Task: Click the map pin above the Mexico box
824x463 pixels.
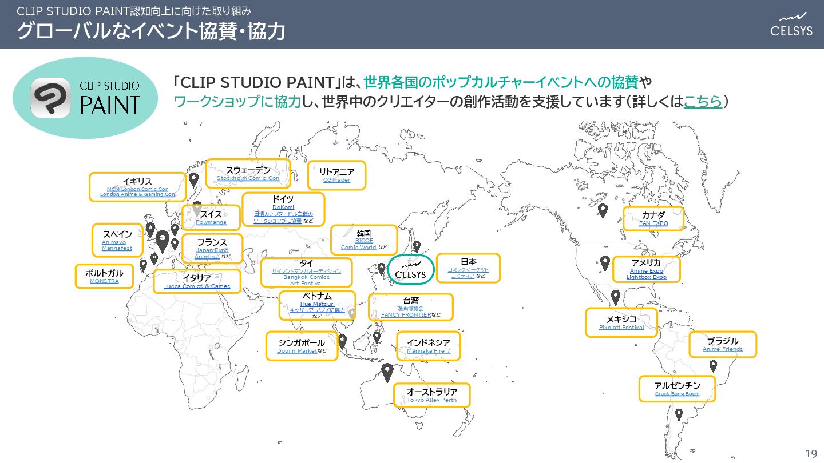Action: 616,298
